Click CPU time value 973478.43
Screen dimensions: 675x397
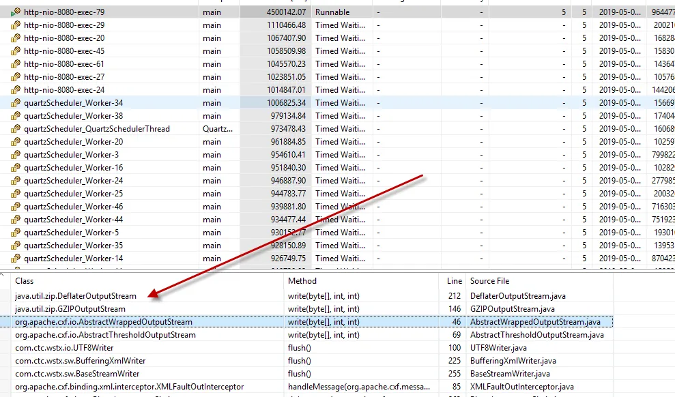pyautogui.click(x=289, y=129)
